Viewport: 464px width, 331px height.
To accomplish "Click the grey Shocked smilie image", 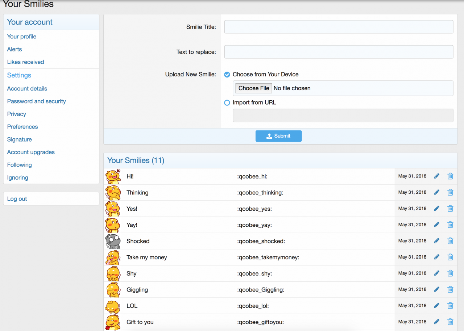I will coord(113,241).
